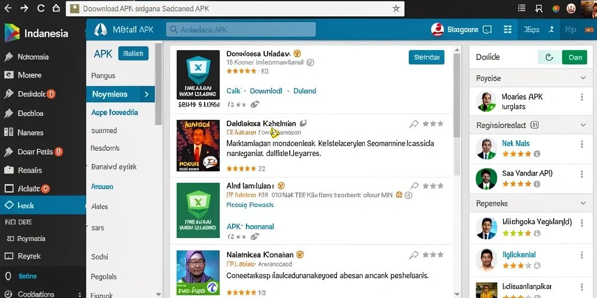Collapse the Royoise section

coord(583,78)
